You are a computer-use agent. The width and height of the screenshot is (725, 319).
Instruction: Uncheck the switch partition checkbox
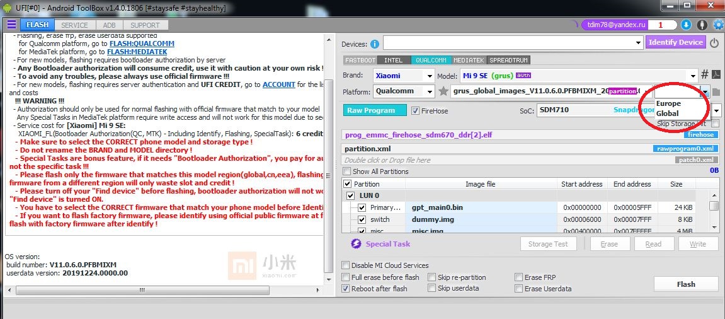coord(362,219)
